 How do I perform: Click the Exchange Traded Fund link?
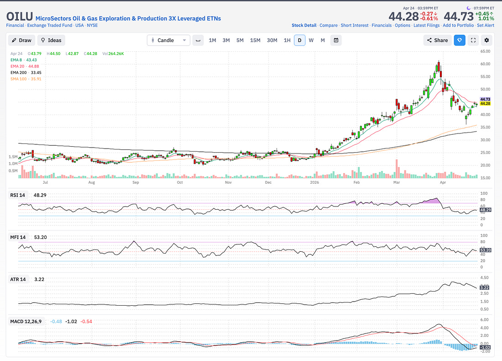pos(50,25)
